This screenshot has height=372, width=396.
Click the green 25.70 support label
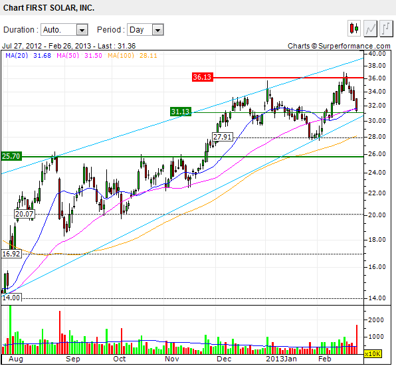click(11, 156)
